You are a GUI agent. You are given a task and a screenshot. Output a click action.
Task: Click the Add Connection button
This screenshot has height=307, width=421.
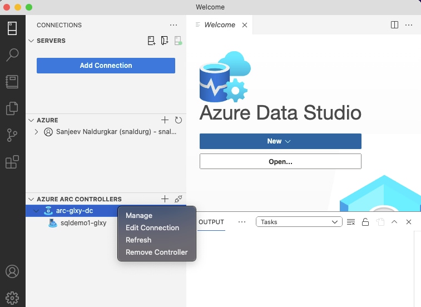(x=106, y=66)
